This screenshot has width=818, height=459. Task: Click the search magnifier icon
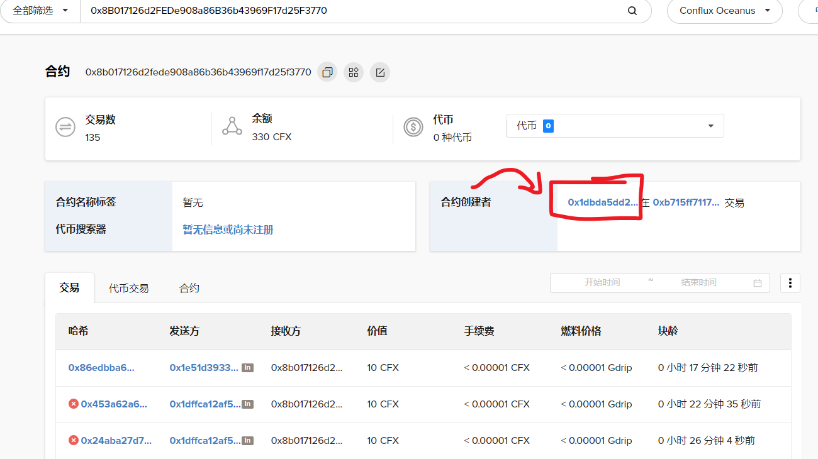pos(632,11)
